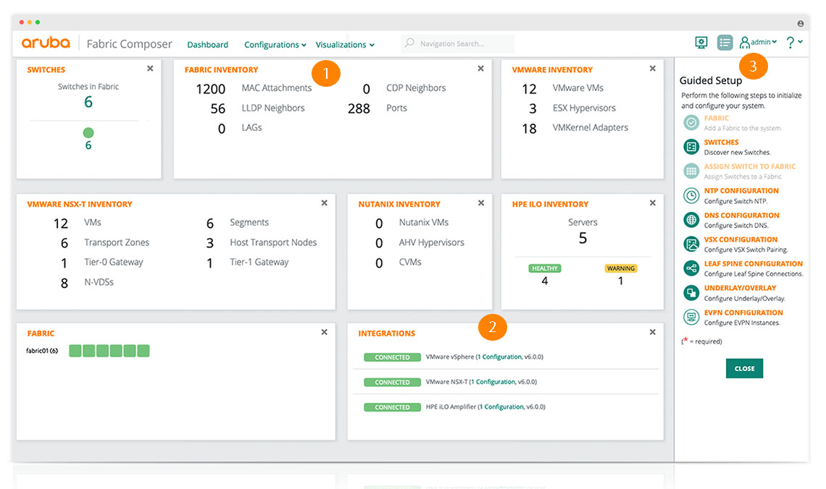
Task: Click the first green fabric01 switch square
Action: [x=75, y=351]
